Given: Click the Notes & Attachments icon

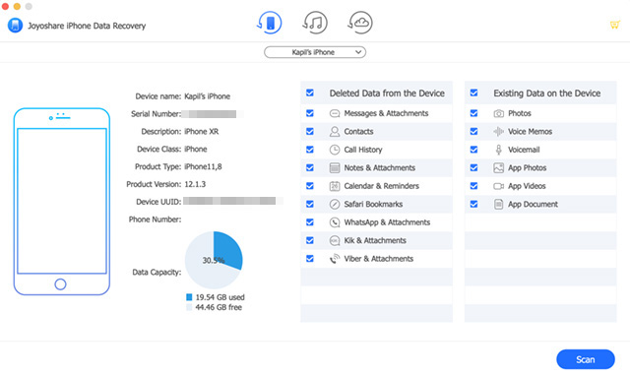Looking at the screenshot, I should tap(335, 168).
